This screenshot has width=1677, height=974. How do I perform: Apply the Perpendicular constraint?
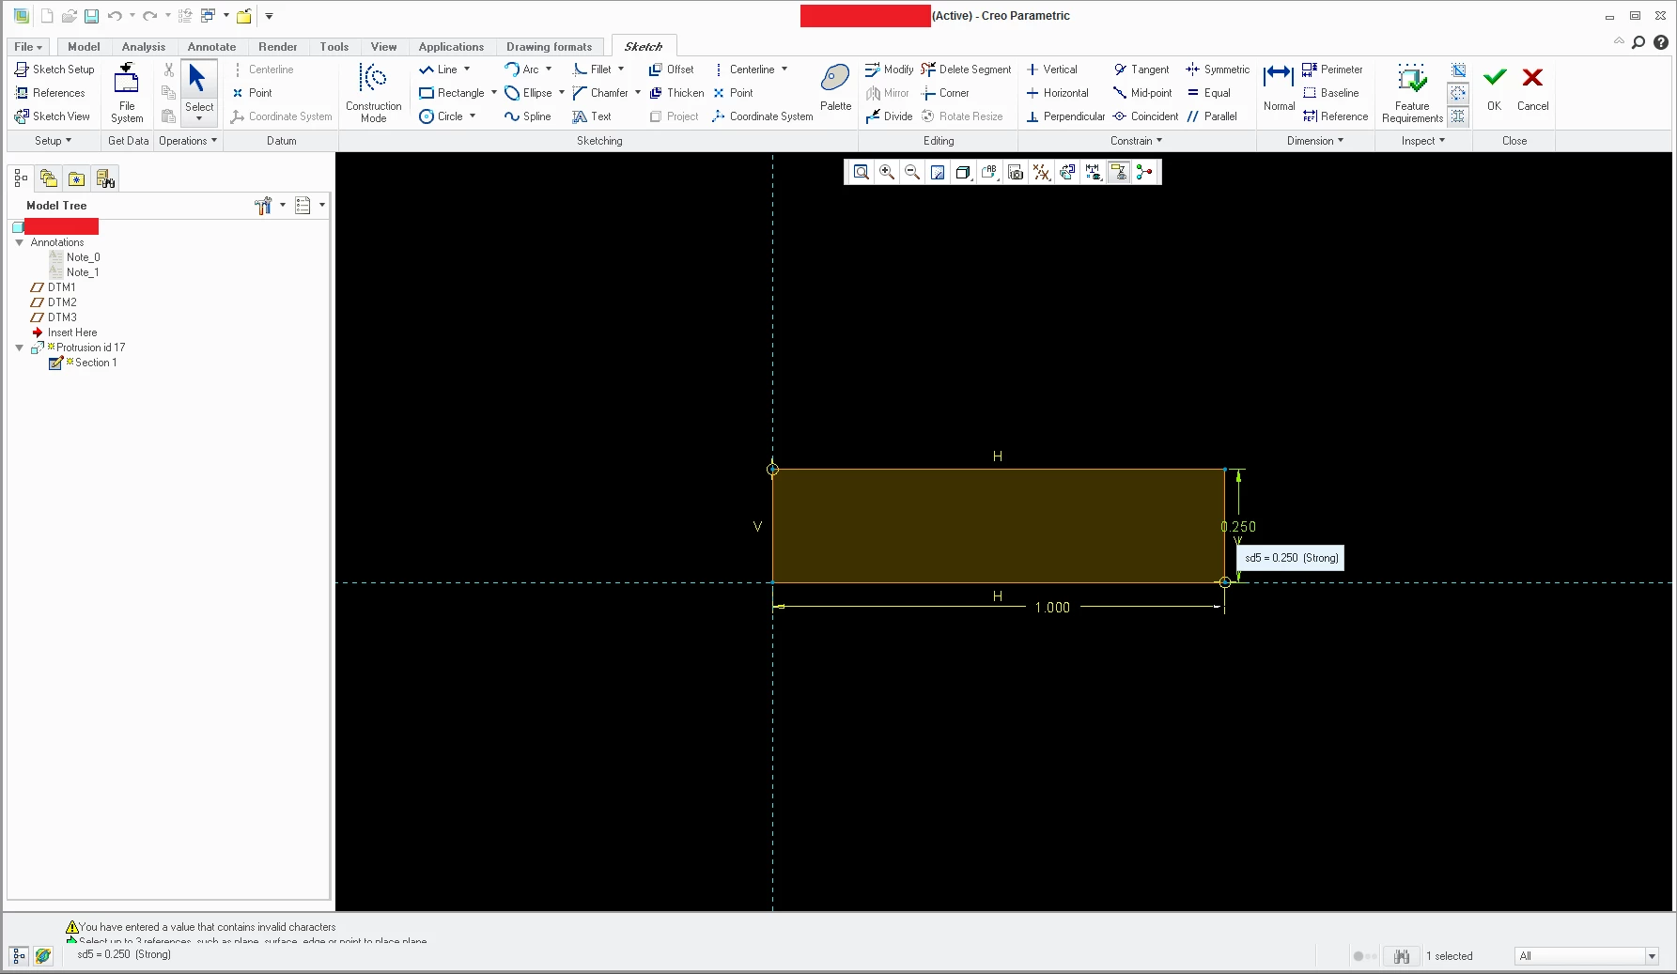pyautogui.click(x=1065, y=116)
